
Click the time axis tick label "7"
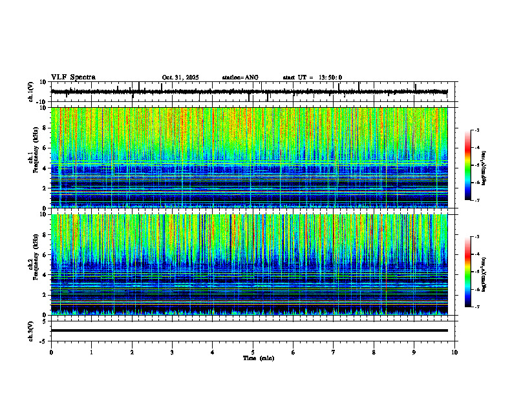pyautogui.click(x=334, y=352)
